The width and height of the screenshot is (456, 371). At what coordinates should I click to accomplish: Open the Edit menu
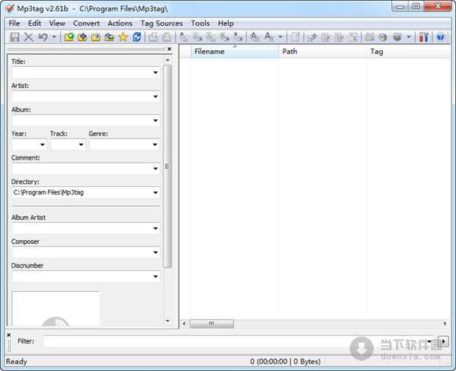[34, 24]
